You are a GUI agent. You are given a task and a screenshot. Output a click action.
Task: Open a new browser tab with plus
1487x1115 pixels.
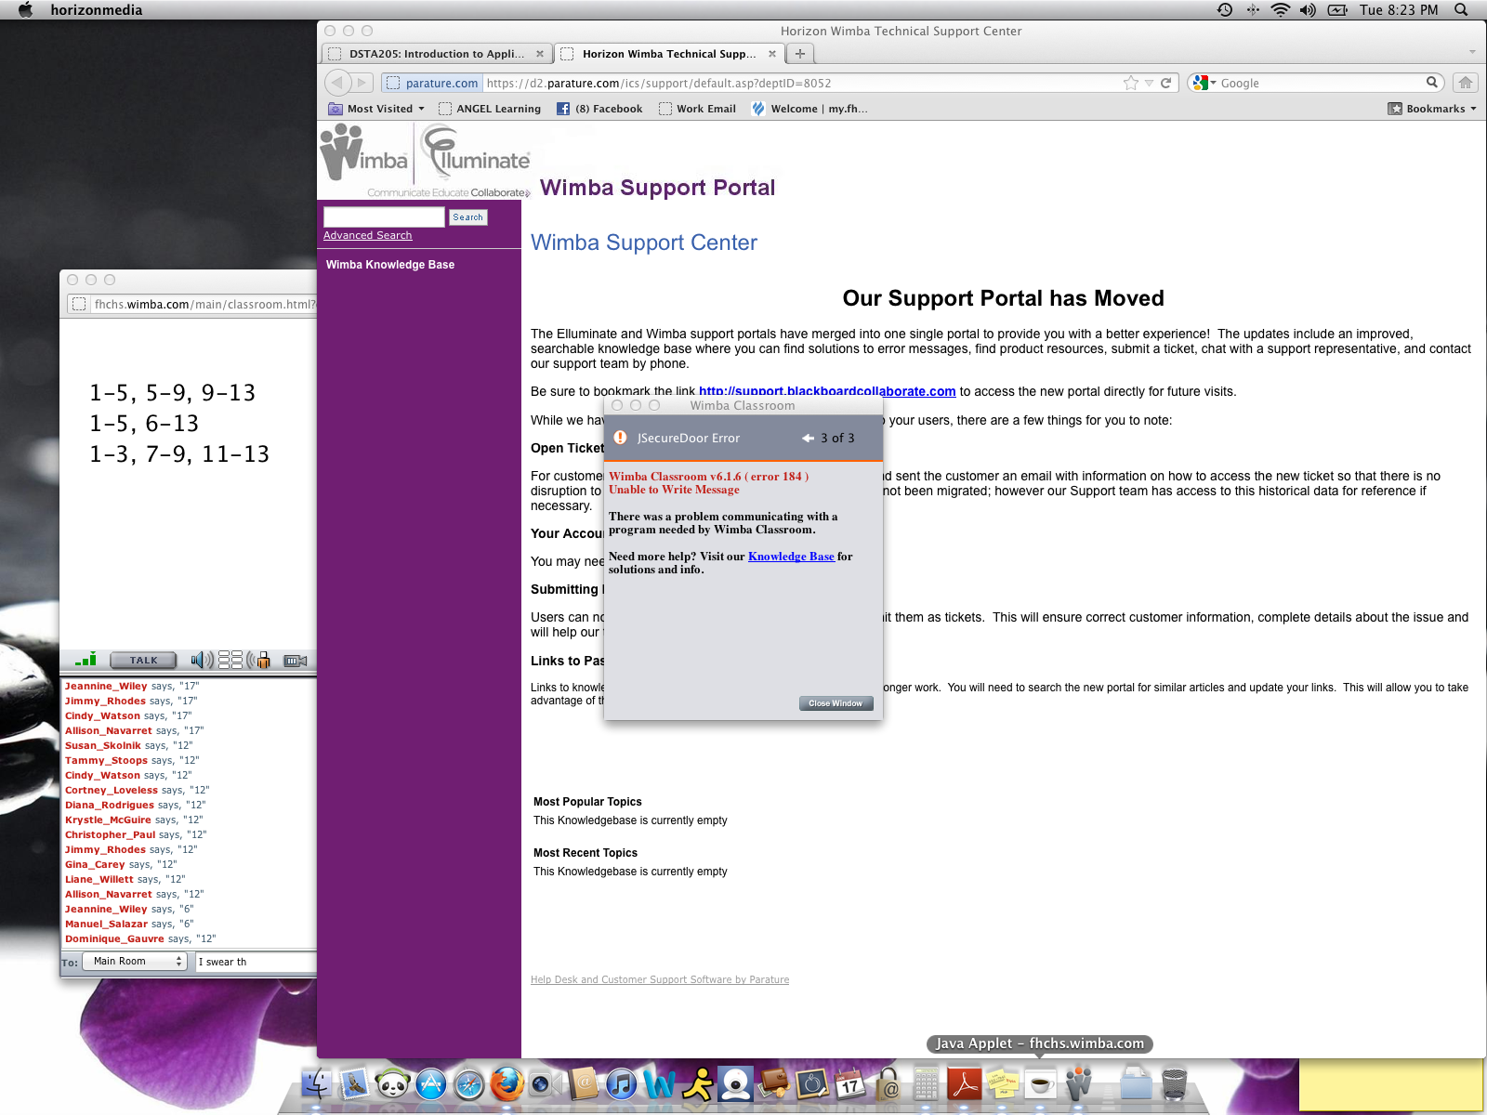800,54
